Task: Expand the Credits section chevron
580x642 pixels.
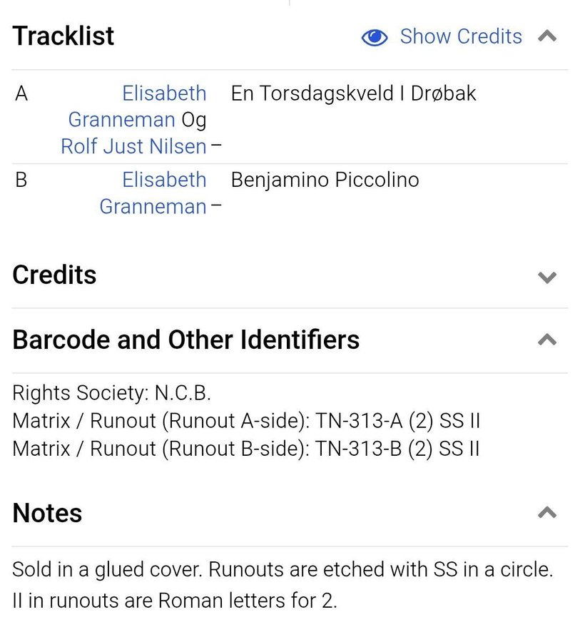Action: click(x=547, y=277)
